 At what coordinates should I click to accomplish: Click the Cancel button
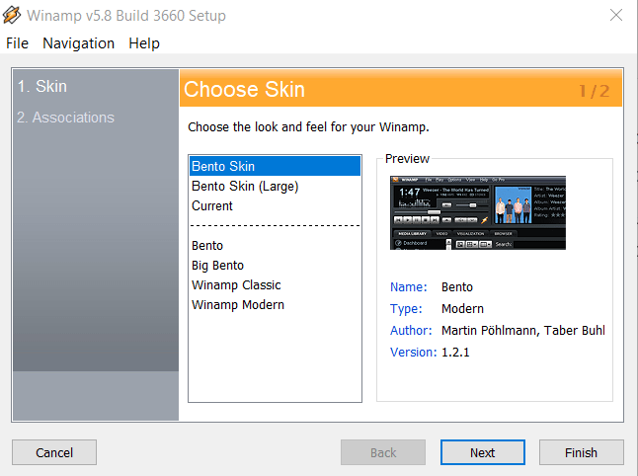coord(54,452)
